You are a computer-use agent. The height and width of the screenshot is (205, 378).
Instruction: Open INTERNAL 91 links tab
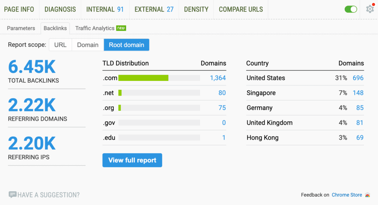[x=105, y=9]
